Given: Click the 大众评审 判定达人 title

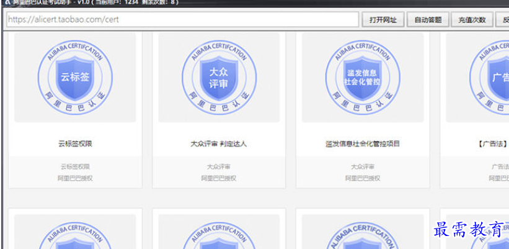Looking at the screenshot, I should point(219,144).
